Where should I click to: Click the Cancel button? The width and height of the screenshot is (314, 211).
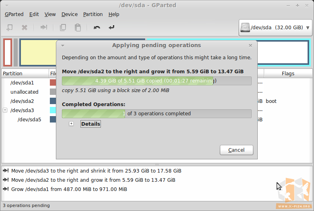236,150
